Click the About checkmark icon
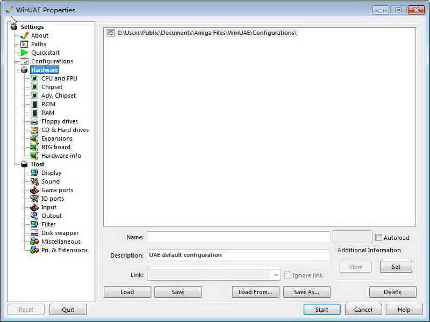Screen dimensions: 430x322 tap(24, 35)
